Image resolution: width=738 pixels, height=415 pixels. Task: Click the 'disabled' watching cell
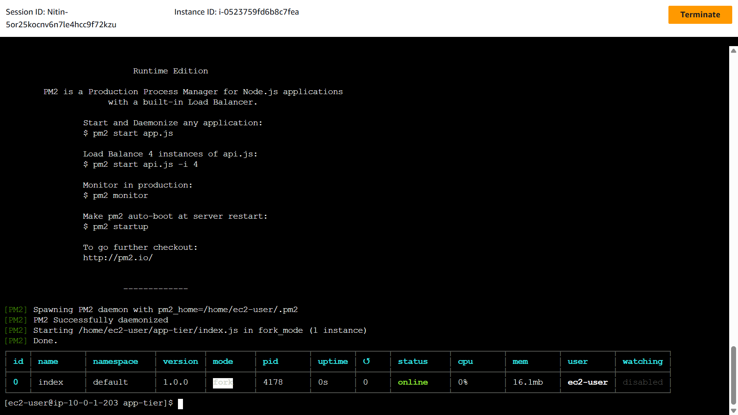(x=643, y=382)
